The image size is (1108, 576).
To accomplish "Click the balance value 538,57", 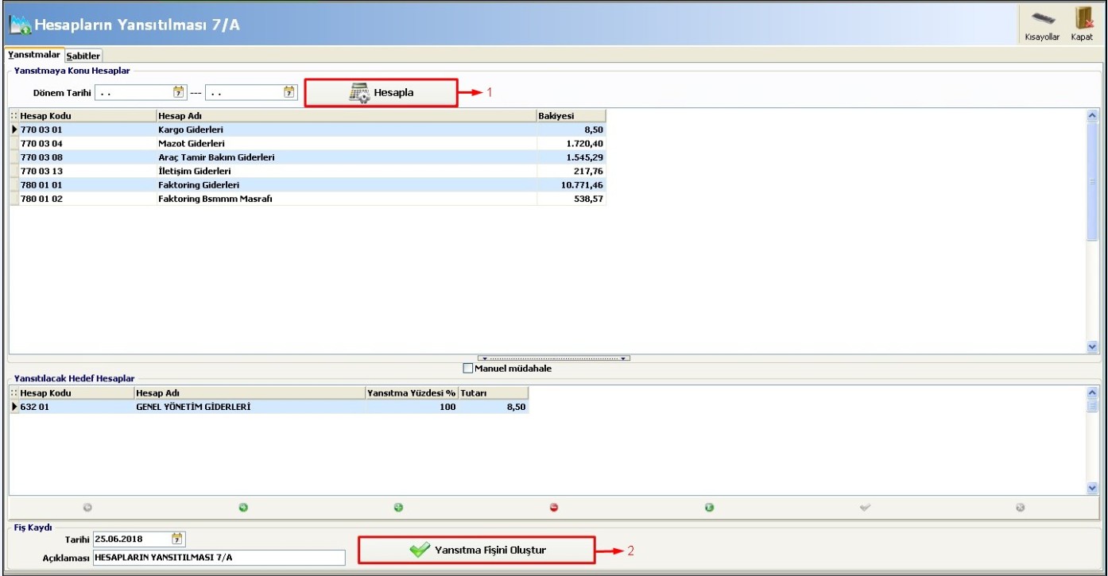I will pyautogui.click(x=589, y=199).
